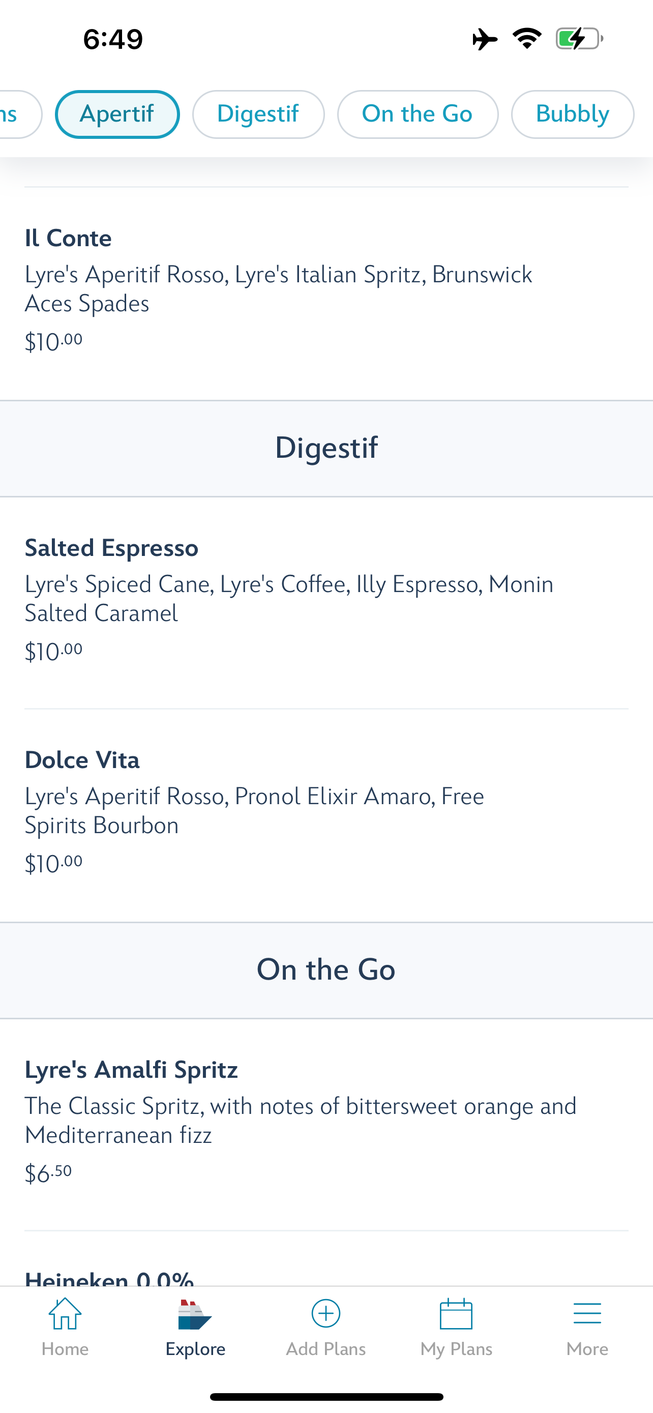Jump to the Digestif category chip
Image resolution: width=653 pixels, height=1413 pixels.
[x=258, y=114]
